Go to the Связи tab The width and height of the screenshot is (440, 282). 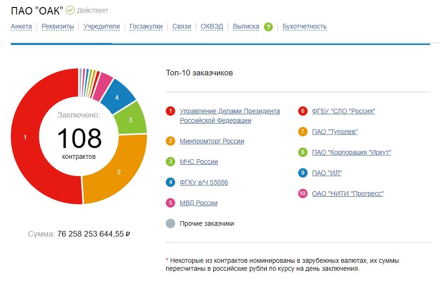(x=182, y=26)
